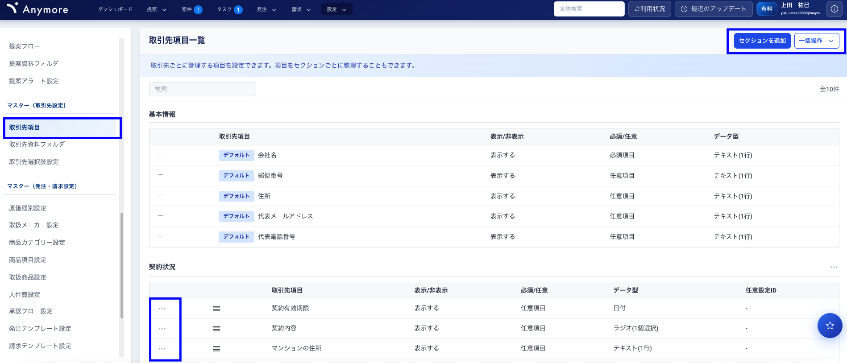Click the sidebar scrollbar
Viewport: 847px width, 363px height.
(121, 265)
